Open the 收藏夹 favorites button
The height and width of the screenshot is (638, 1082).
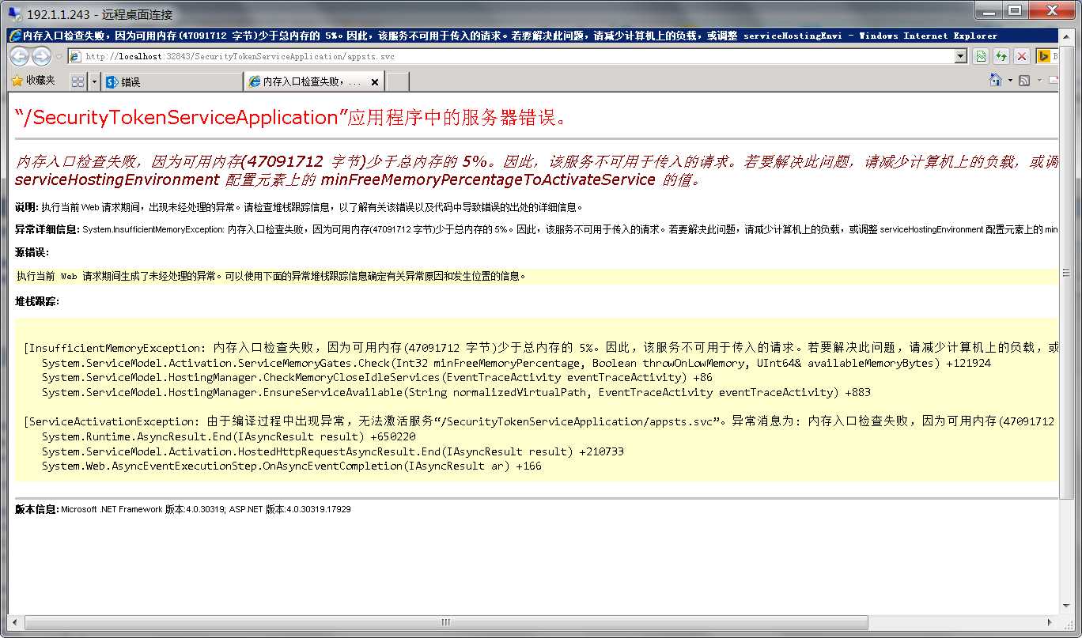click(x=33, y=81)
